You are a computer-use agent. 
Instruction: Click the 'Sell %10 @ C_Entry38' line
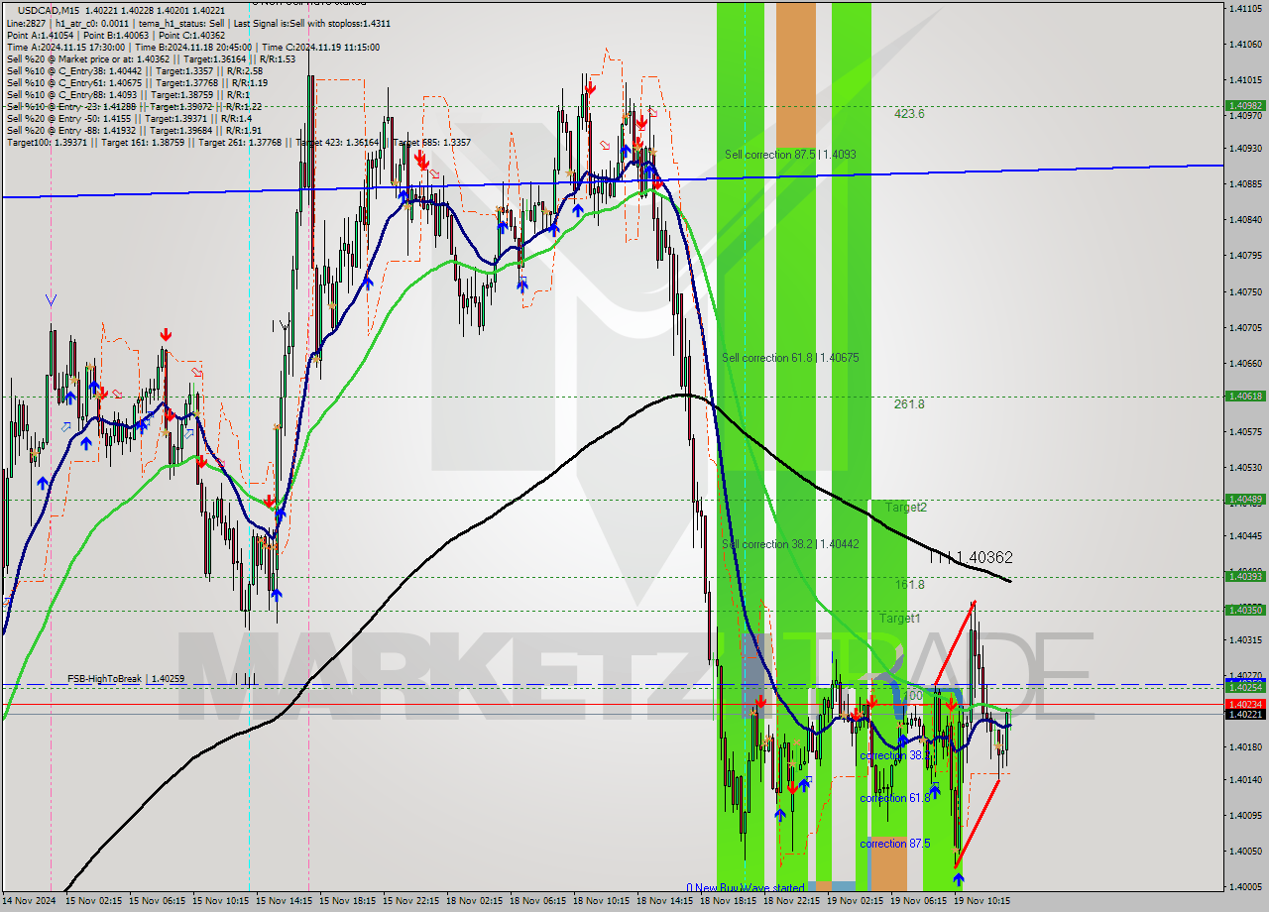[x=134, y=70]
